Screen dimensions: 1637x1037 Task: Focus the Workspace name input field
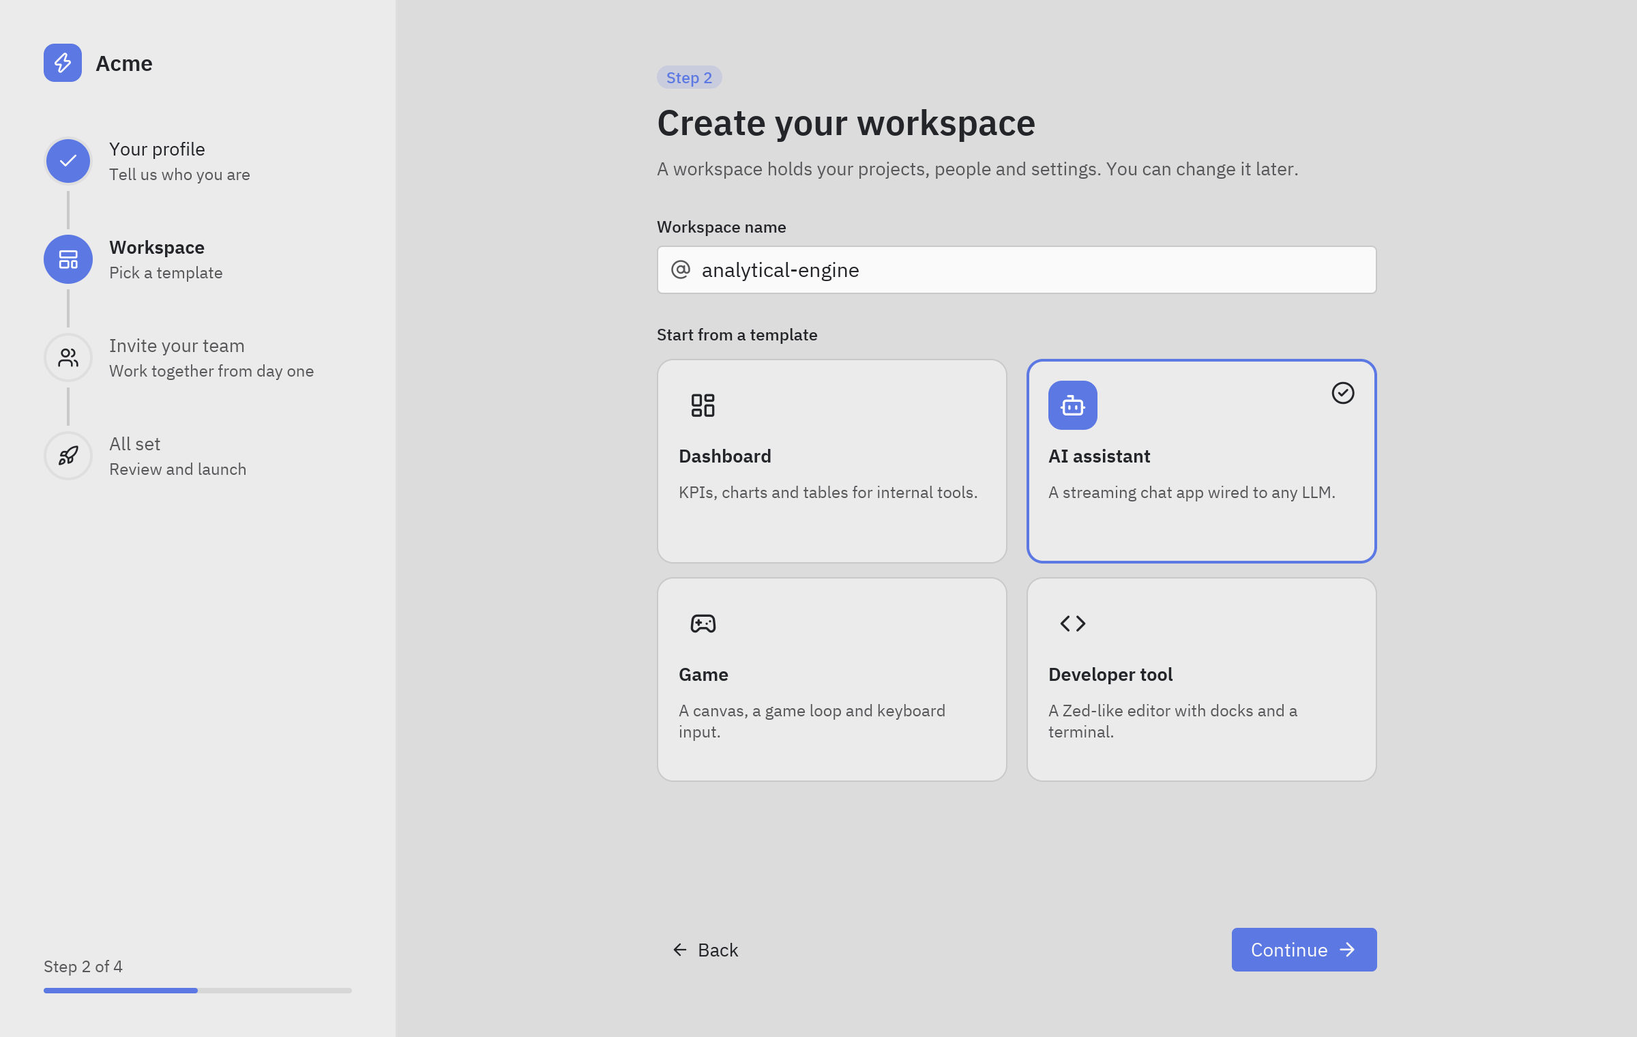[x=1017, y=270]
